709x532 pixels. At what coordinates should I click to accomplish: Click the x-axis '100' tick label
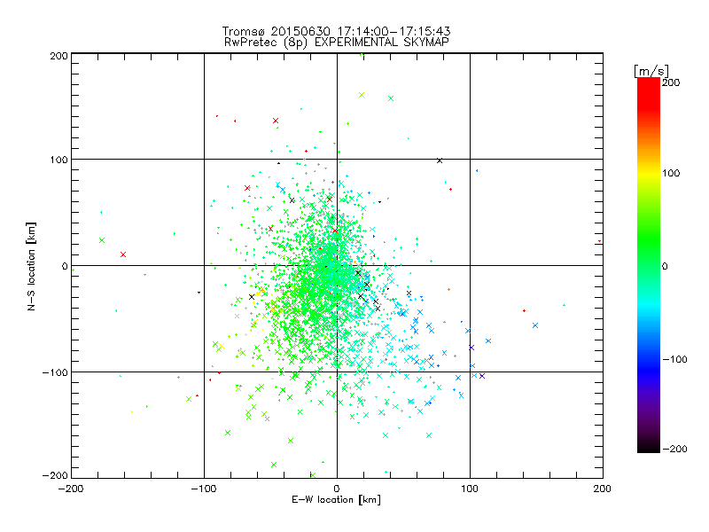click(470, 489)
